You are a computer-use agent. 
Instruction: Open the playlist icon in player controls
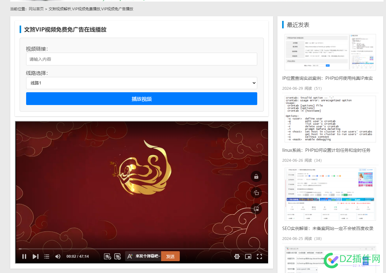click(x=47, y=256)
